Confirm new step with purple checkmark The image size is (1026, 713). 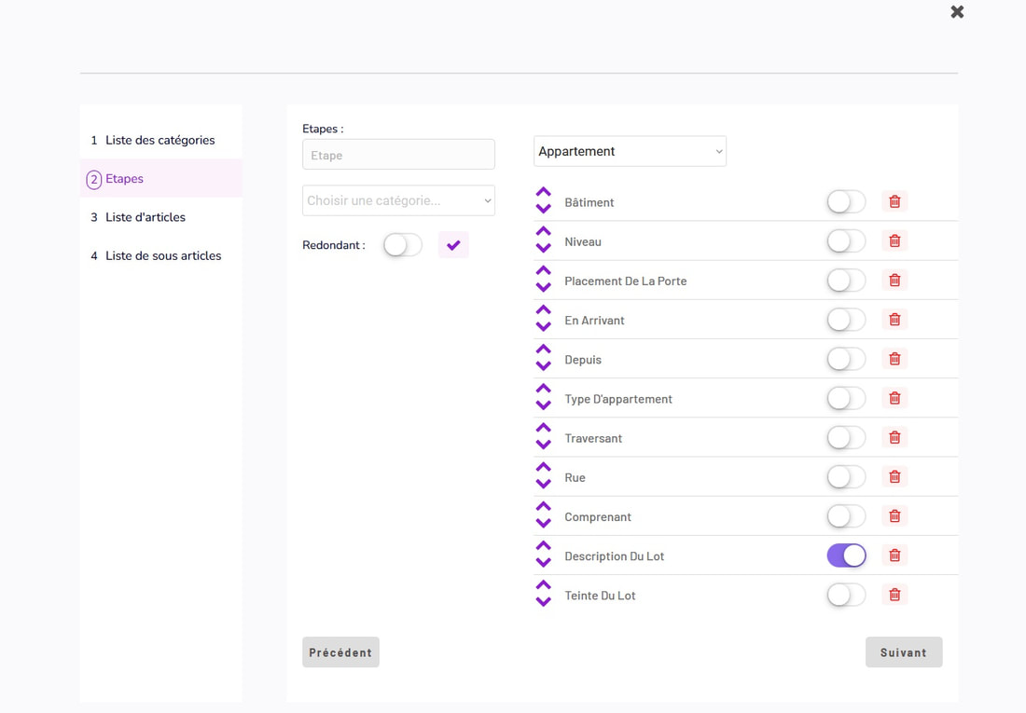[453, 245]
